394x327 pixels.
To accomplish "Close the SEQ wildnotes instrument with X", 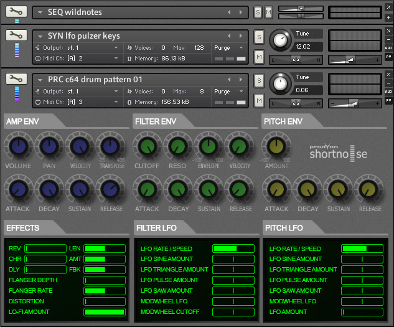I will [388, 7].
